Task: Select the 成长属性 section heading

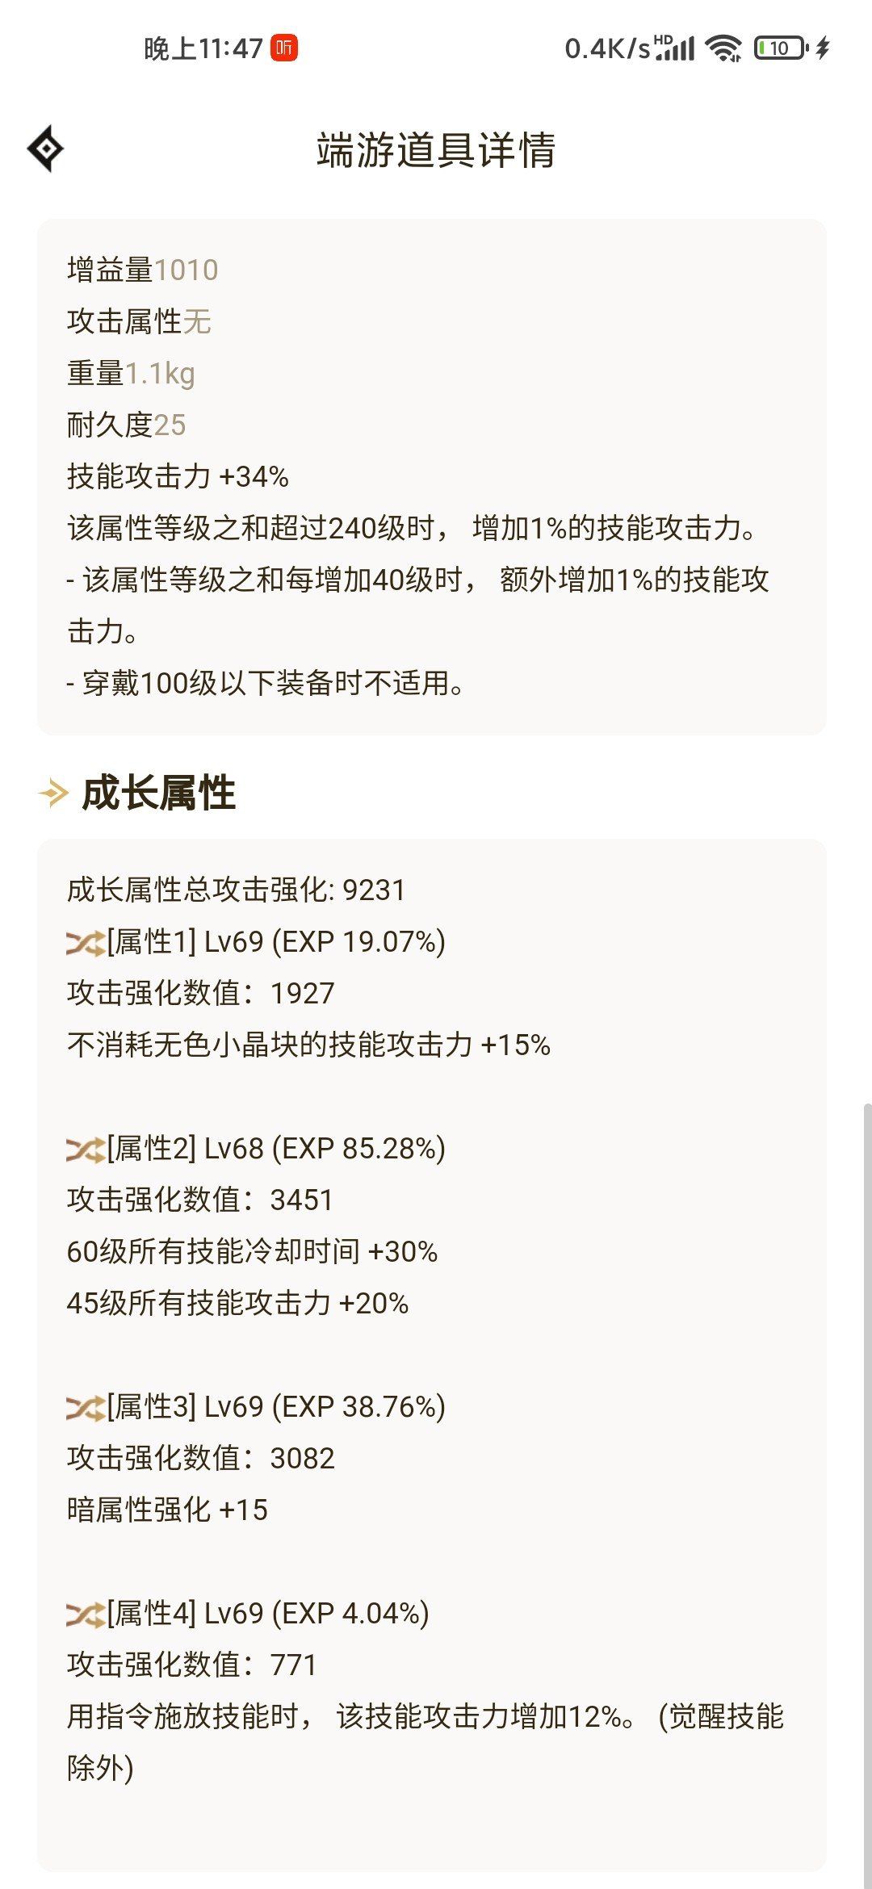Action: tap(159, 793)
